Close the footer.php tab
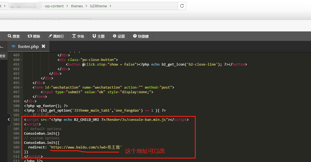The width and height of the screenshot is (311, 162). tap(43, 46)
